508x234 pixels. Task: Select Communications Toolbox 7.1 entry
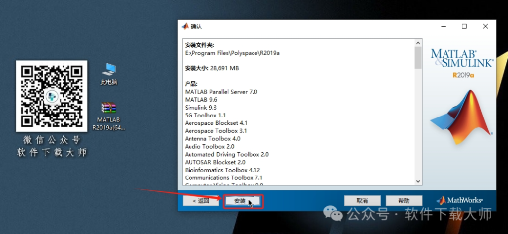224,177
